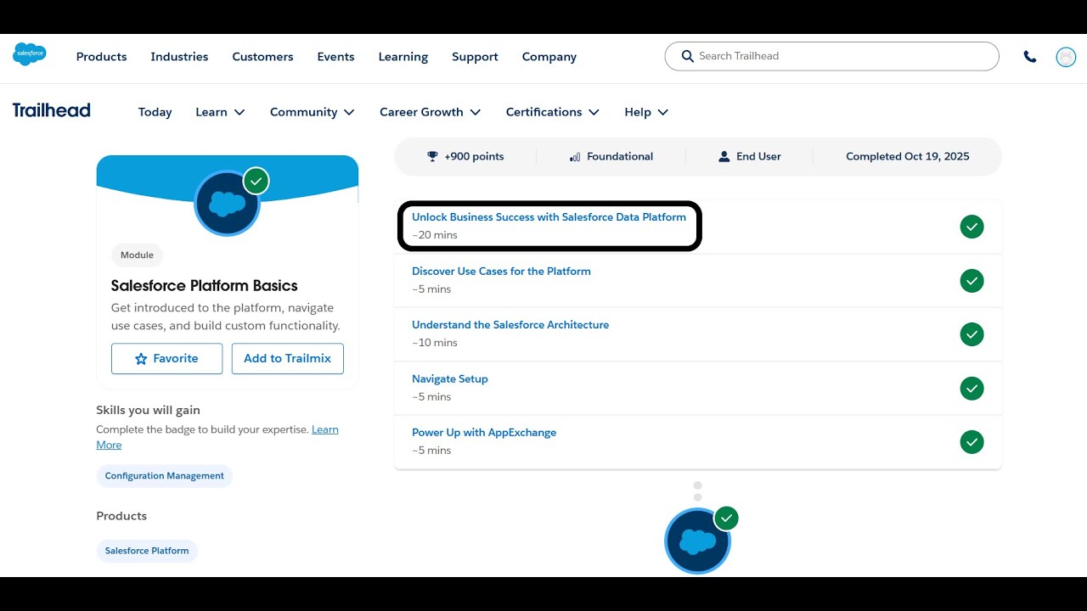Click green checkmark for Understand Salesforce Architecture
The image size is (1087, 611).
coord(972,334)
